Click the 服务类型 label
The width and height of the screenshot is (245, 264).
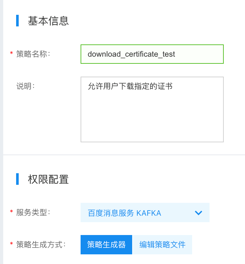pos(33,212)
